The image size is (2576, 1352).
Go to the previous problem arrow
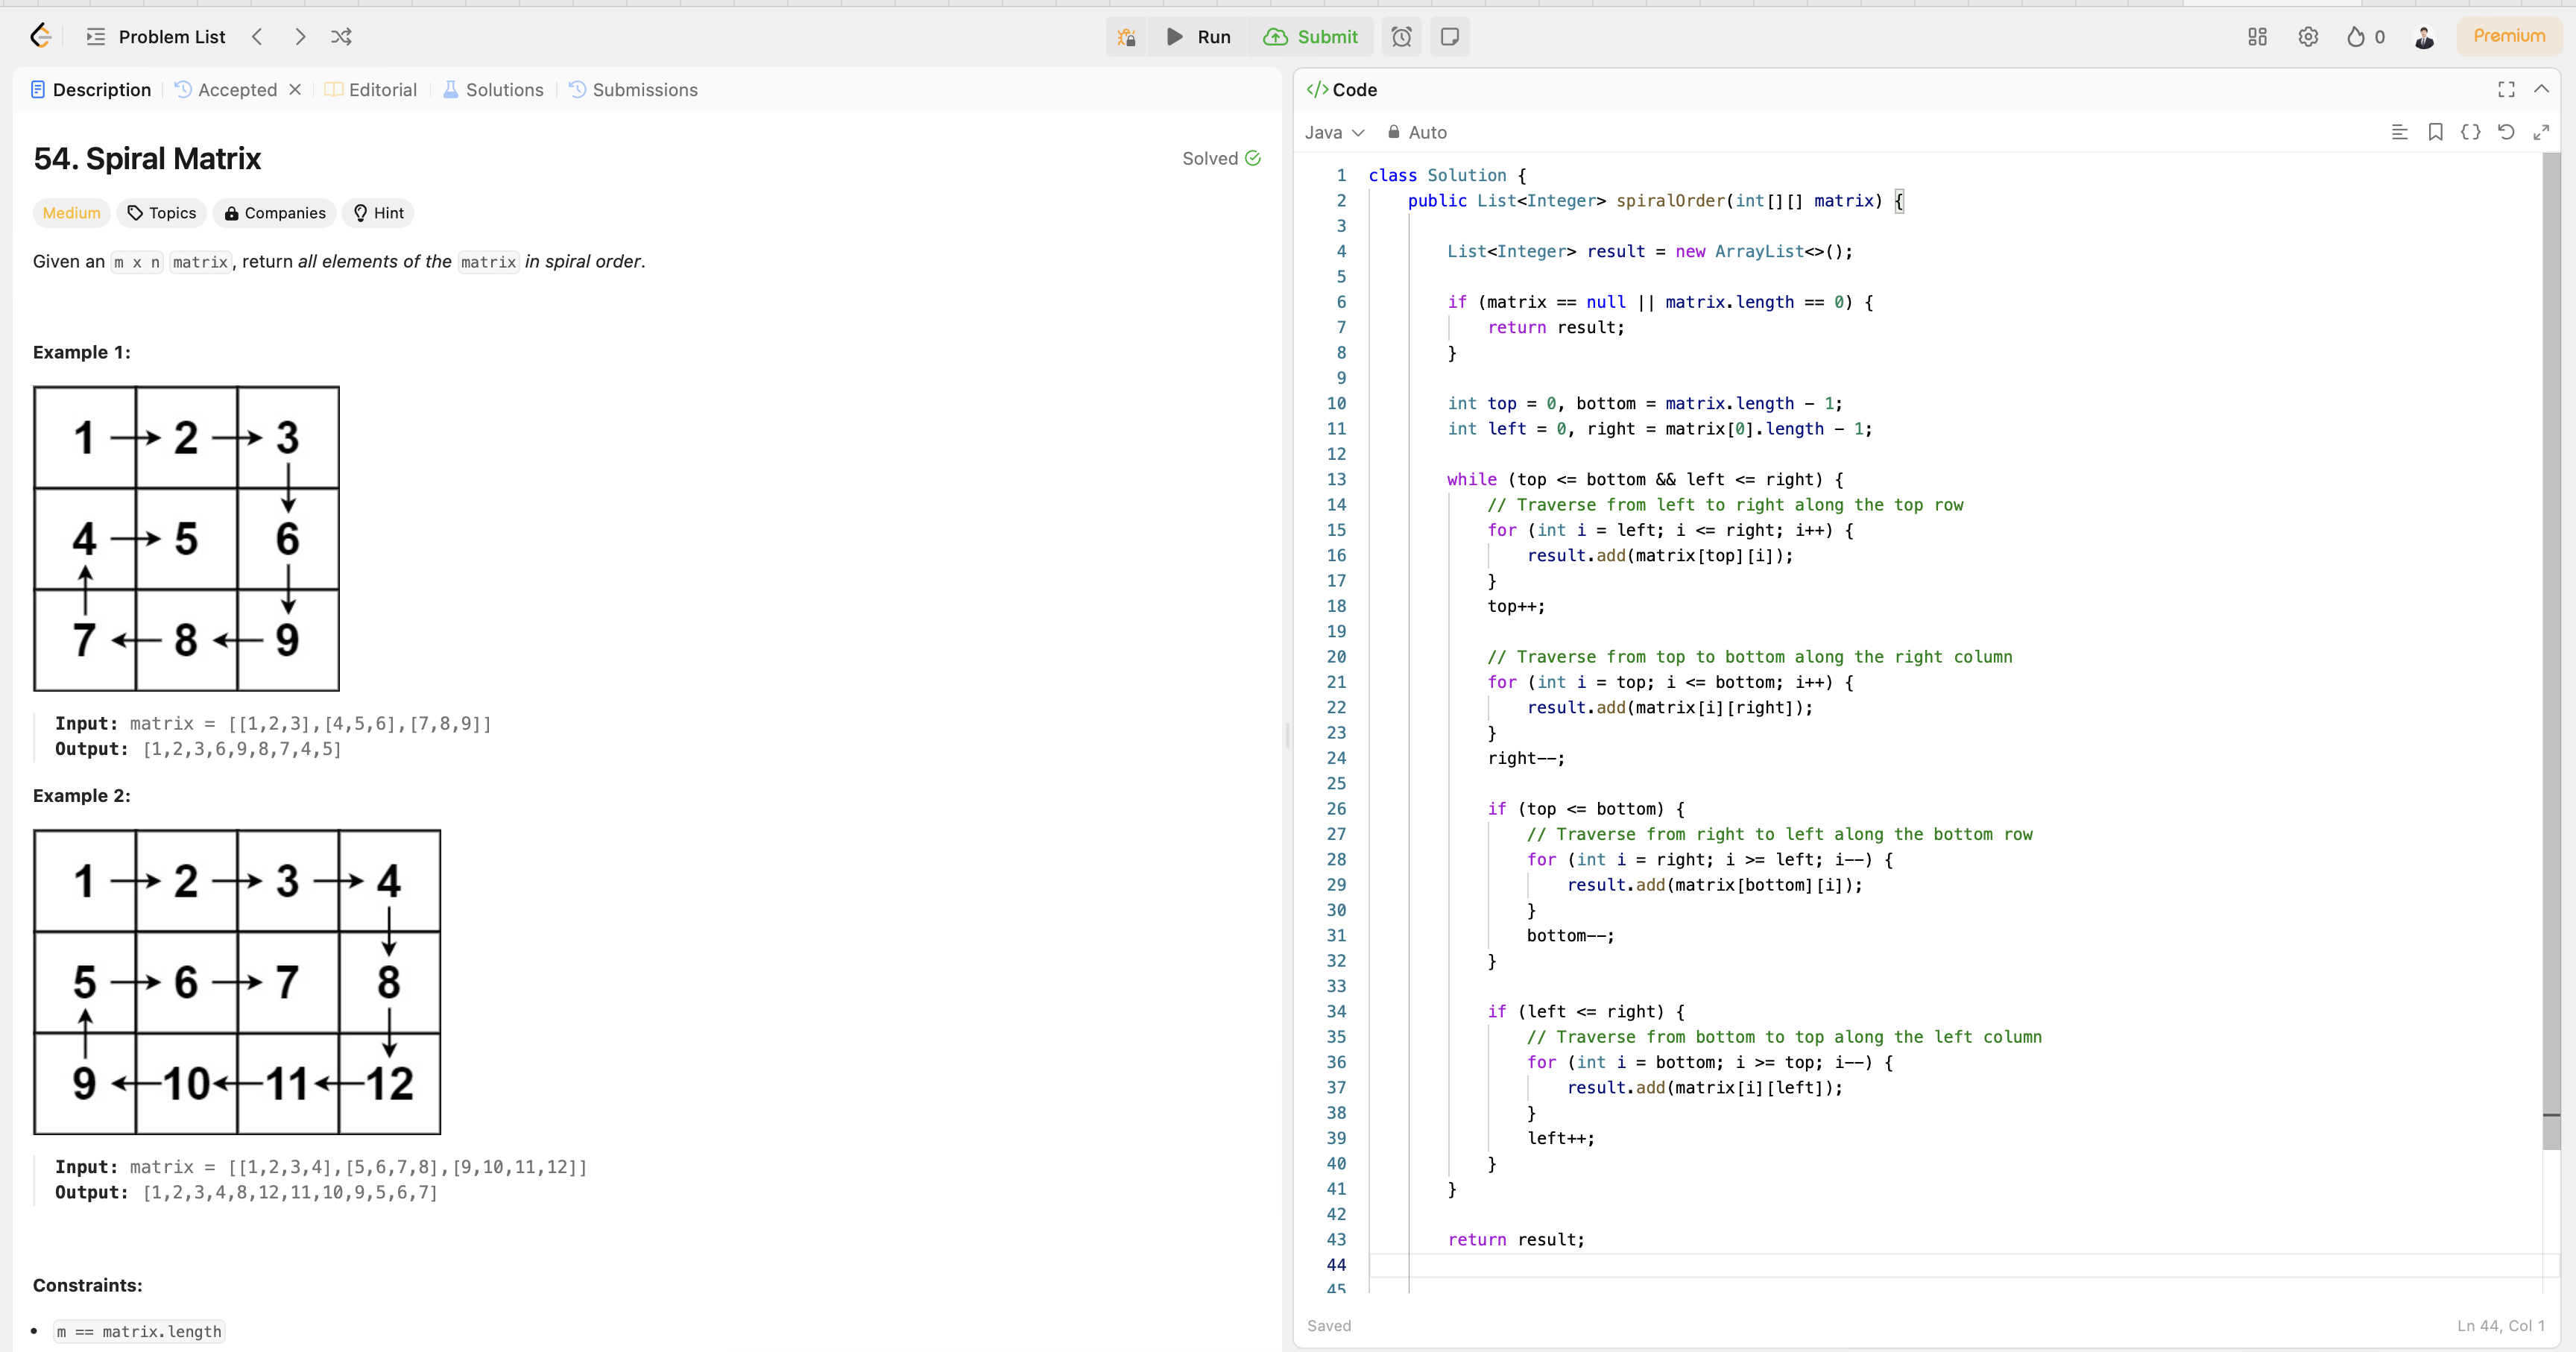pyautogui.click(x=258, y=37)
